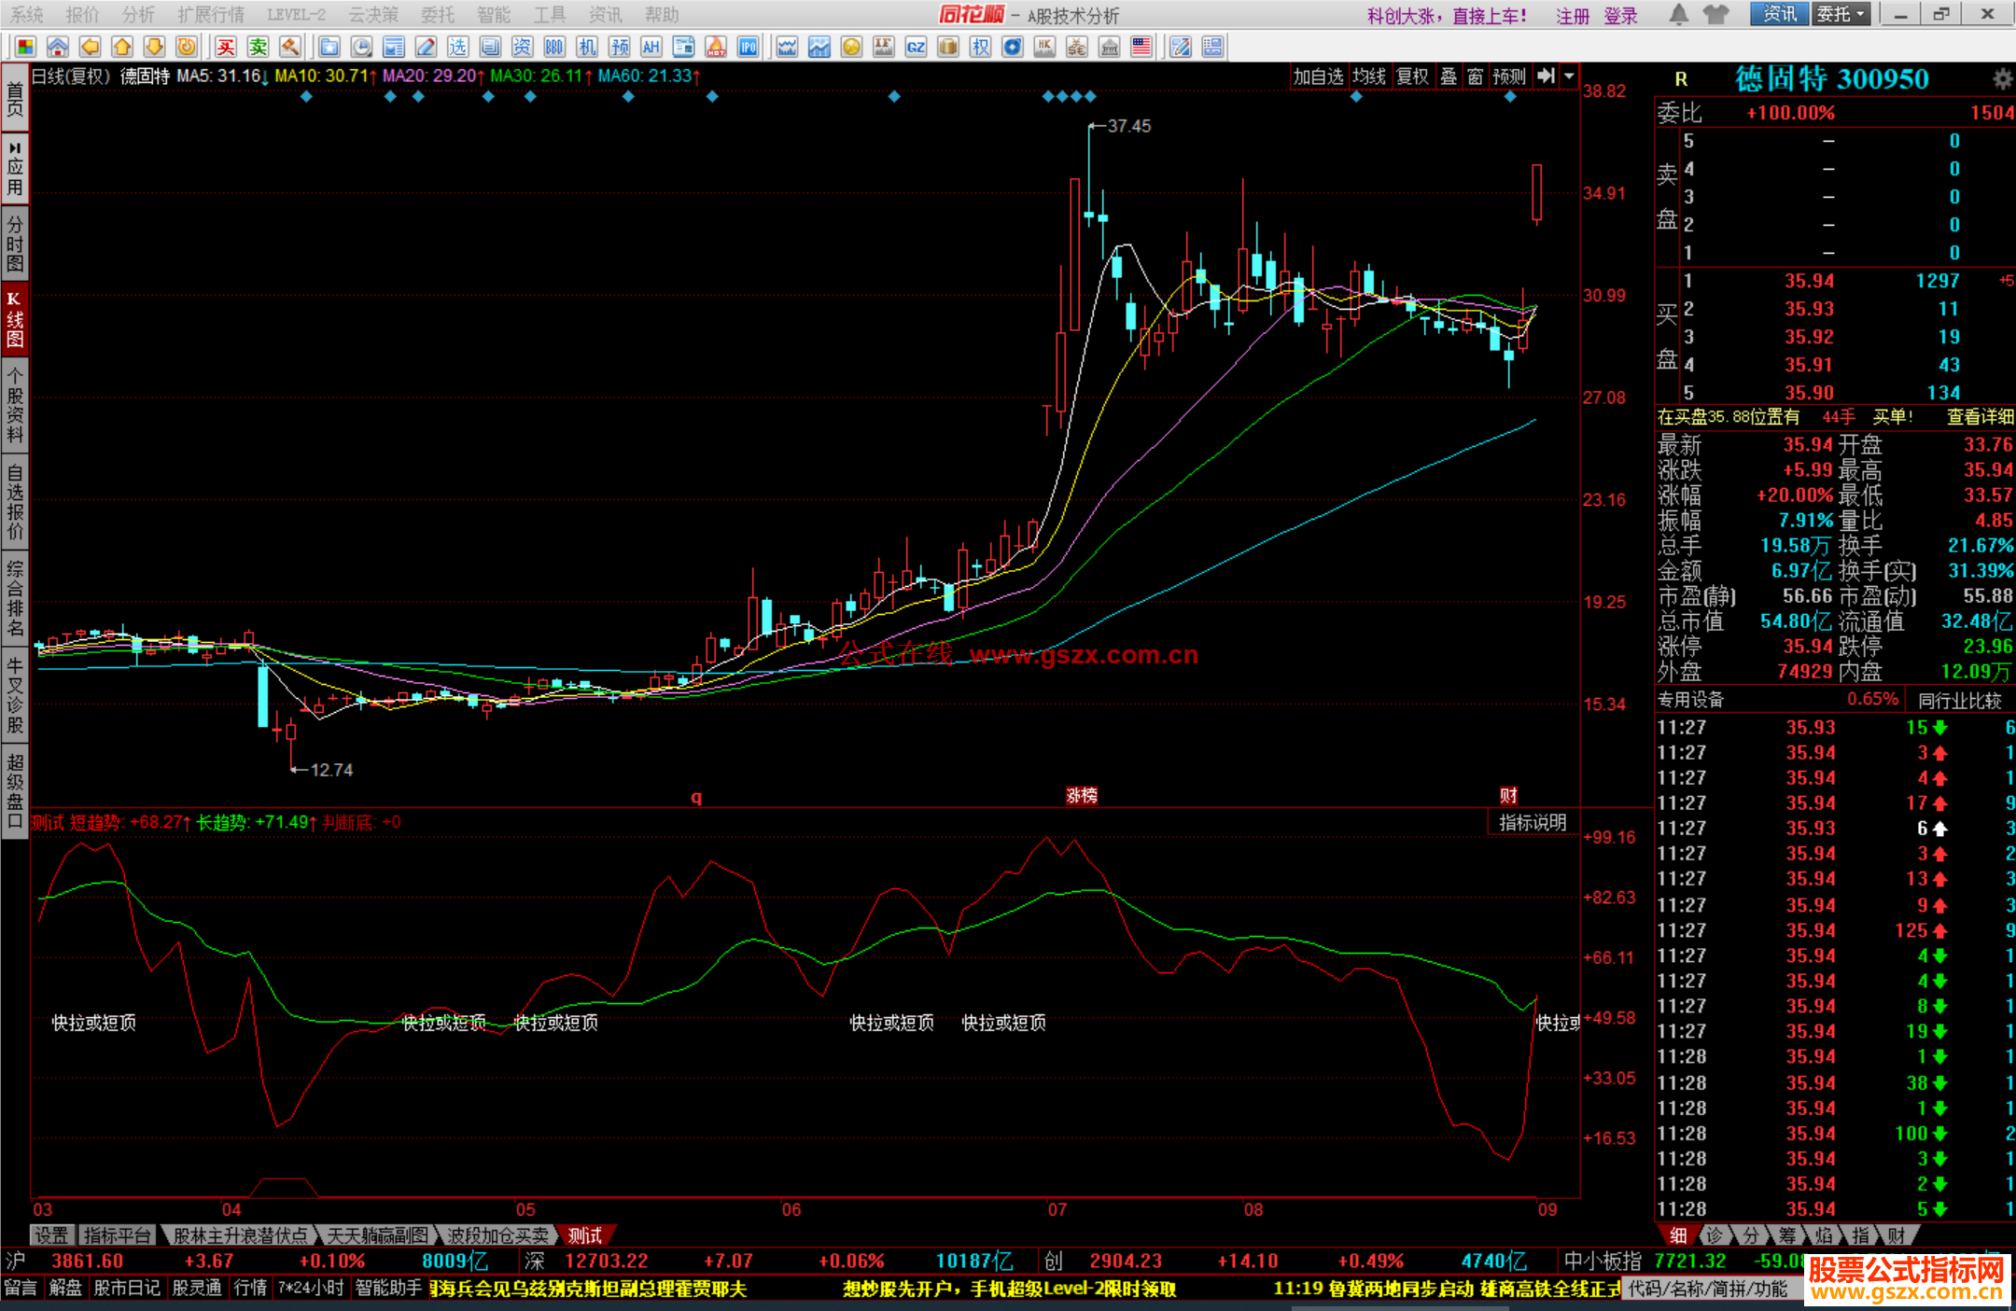Click the 查看详细 link
Screen dimensions: 2016x1311
[x=1980, y=417]
